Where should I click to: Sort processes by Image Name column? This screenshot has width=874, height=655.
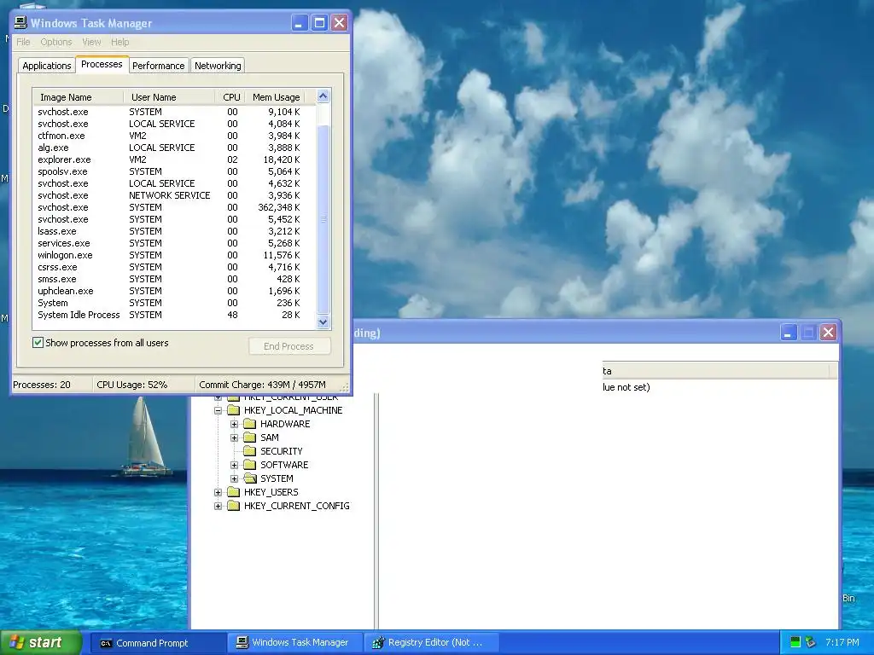(x=78, y=97)
